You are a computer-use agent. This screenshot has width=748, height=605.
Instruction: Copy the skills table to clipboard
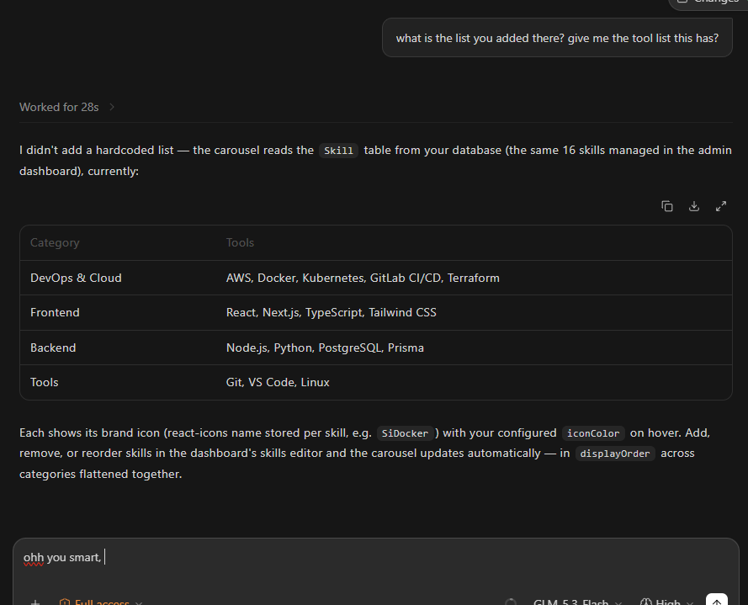(x=667, y=206)
